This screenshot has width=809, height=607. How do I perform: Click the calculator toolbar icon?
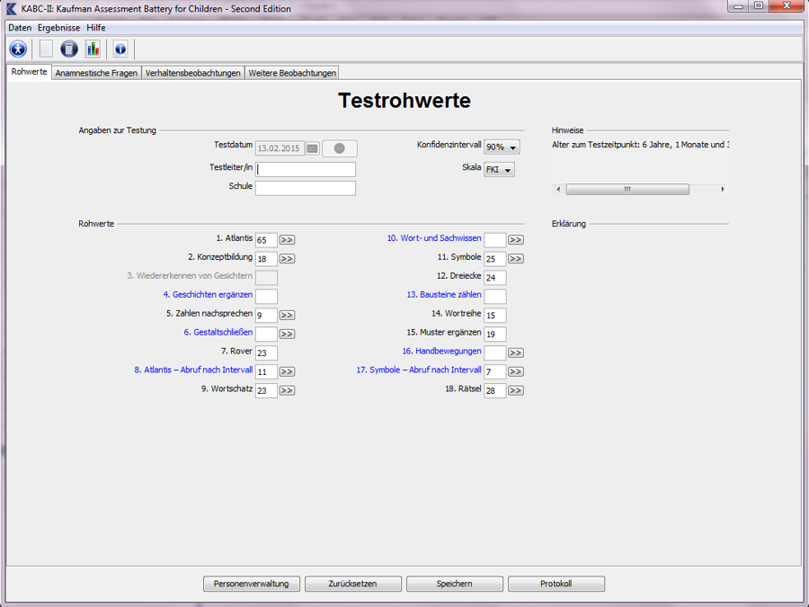[69, 49]
